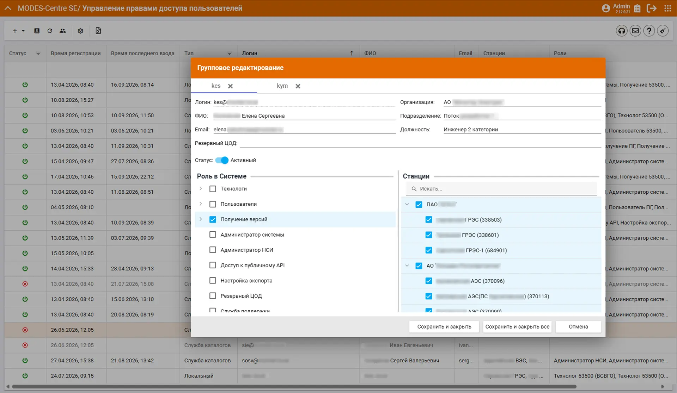
Task: Select the row with login sie@
Action: (338, 345)
